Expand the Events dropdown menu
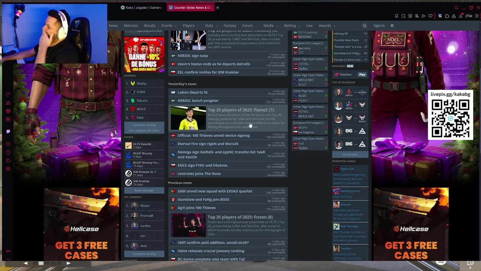This screenshot has height=271, width=481. pyautogui.click(x=168, y=26)
